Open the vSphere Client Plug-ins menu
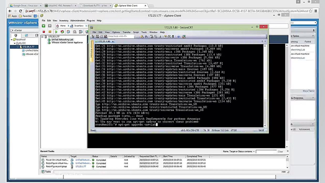The width and height of the screenshot is (325, 183). [91, 21]
